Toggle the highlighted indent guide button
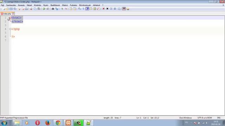The image size is (225, 126). tap(87, 9)
